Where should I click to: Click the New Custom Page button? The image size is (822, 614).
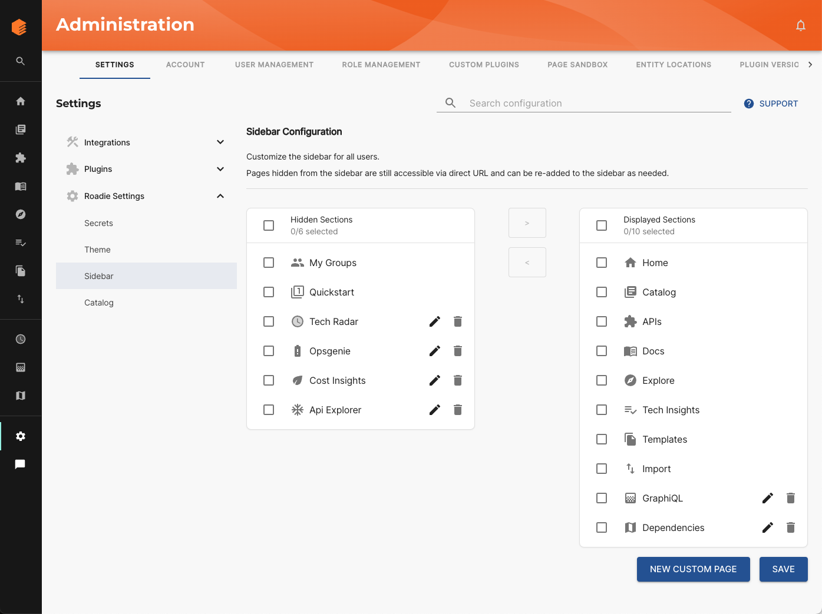point(694,569)
